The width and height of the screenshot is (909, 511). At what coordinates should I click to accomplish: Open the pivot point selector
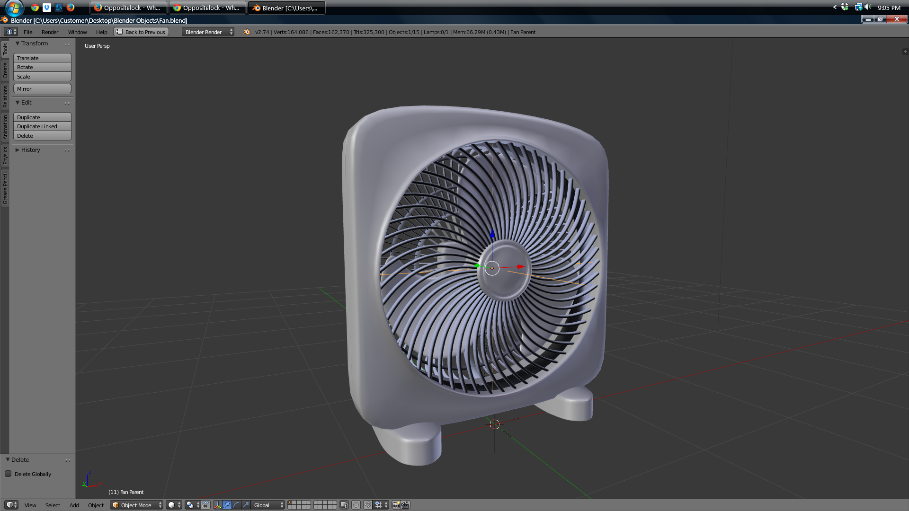coord(192,505)
